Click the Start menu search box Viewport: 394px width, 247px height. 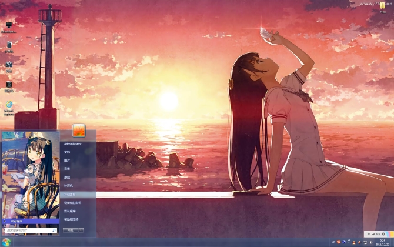(31, 230)
